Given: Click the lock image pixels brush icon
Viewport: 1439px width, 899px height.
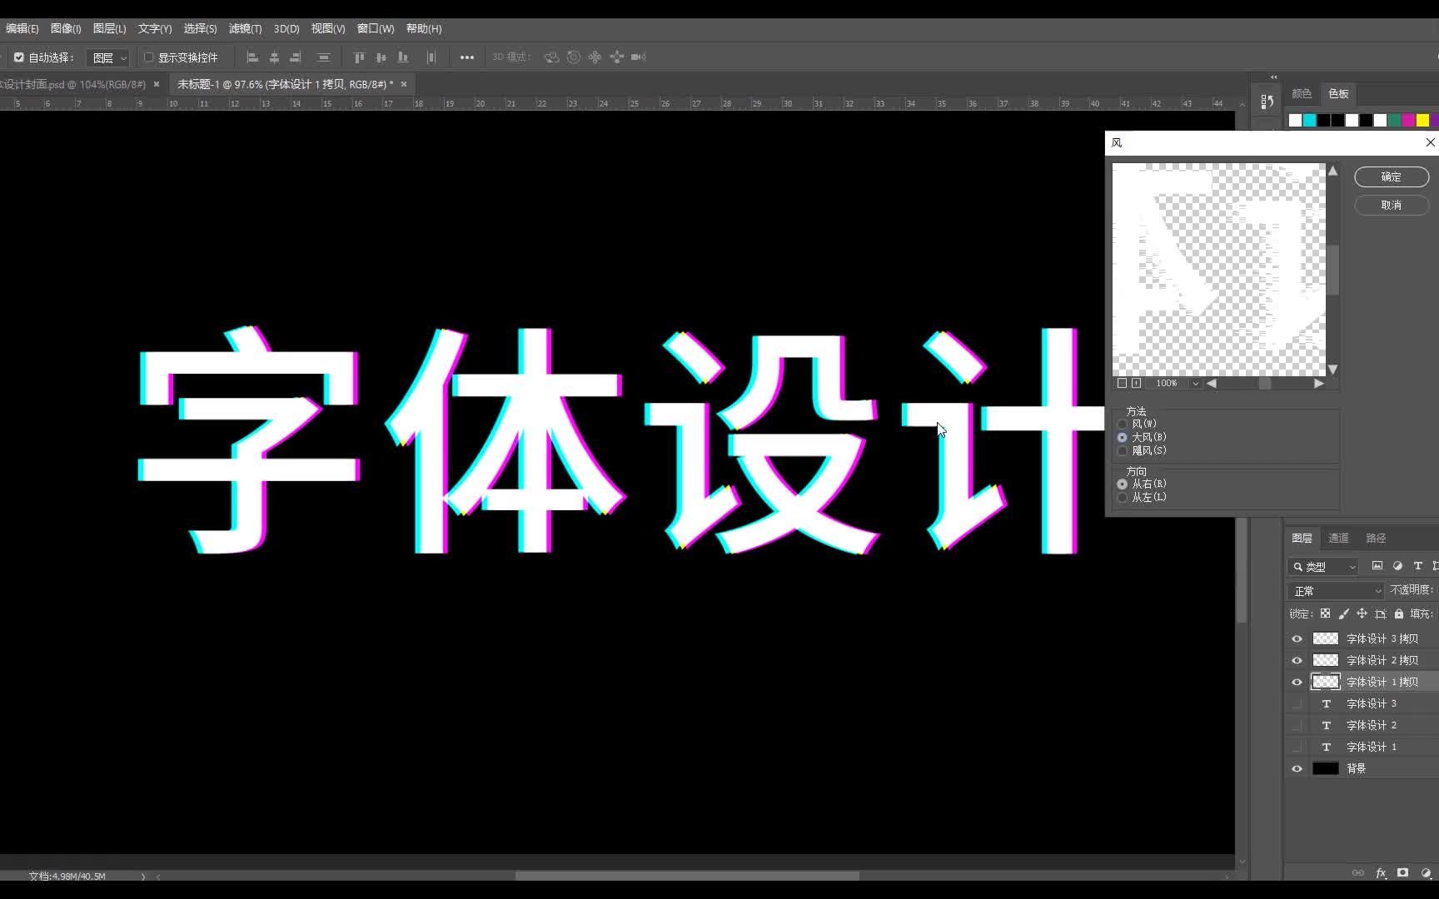Looking at the screenshot, I should coord(1343,613).
